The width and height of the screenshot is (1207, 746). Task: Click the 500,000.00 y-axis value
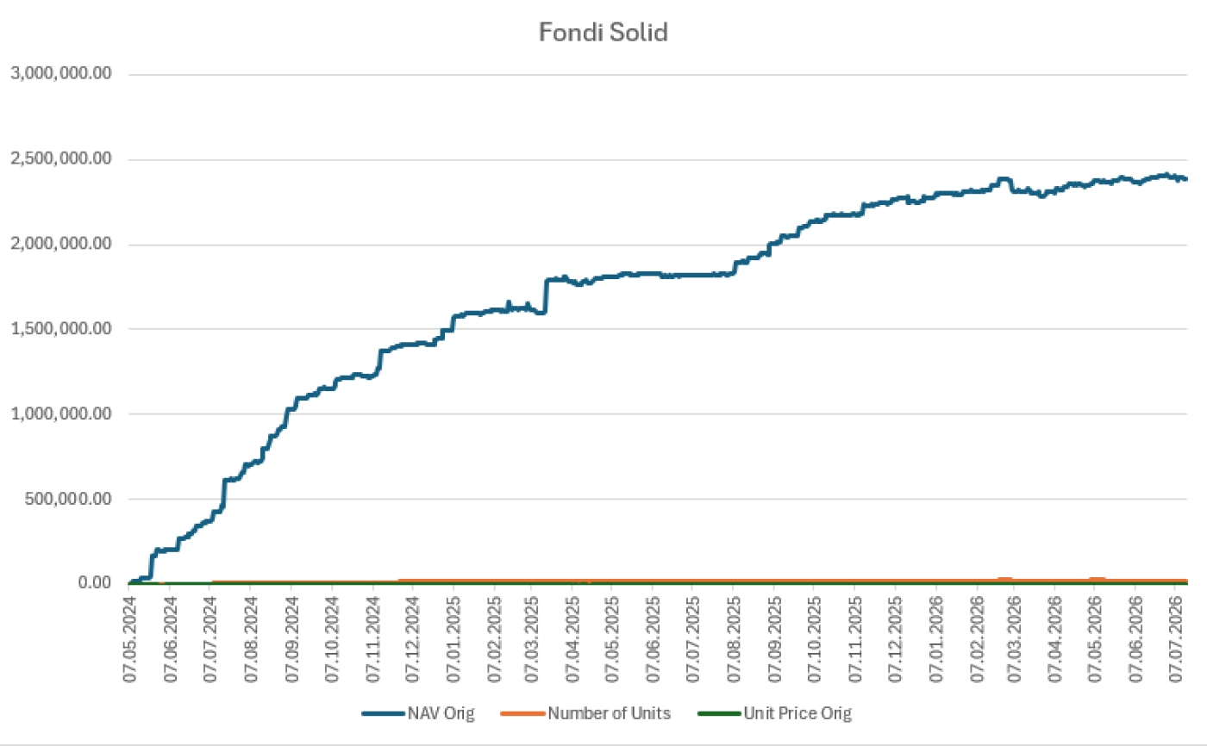click(x=69, y=499)
